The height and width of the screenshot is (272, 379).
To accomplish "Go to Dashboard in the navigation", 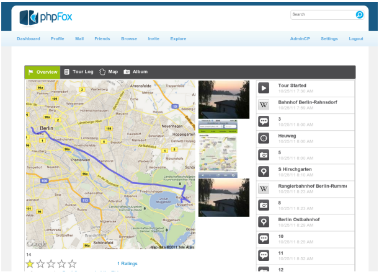I will pyautogui.click(x=29, y=38).
